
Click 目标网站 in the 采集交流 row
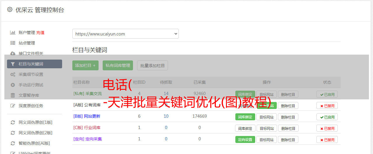(267, 94)
